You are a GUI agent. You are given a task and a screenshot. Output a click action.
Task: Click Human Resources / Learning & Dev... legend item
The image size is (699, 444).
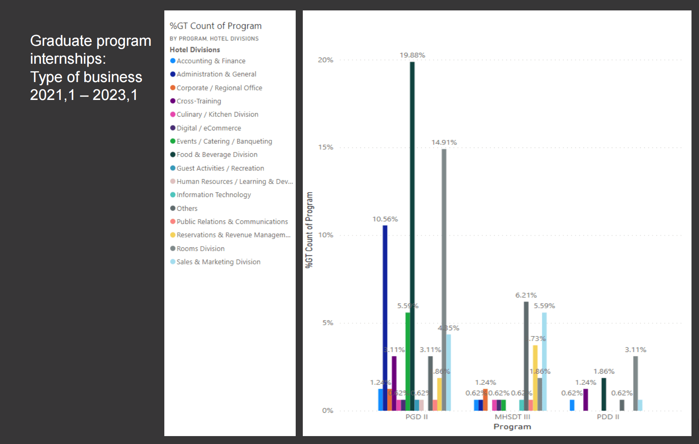click(231, 182)
